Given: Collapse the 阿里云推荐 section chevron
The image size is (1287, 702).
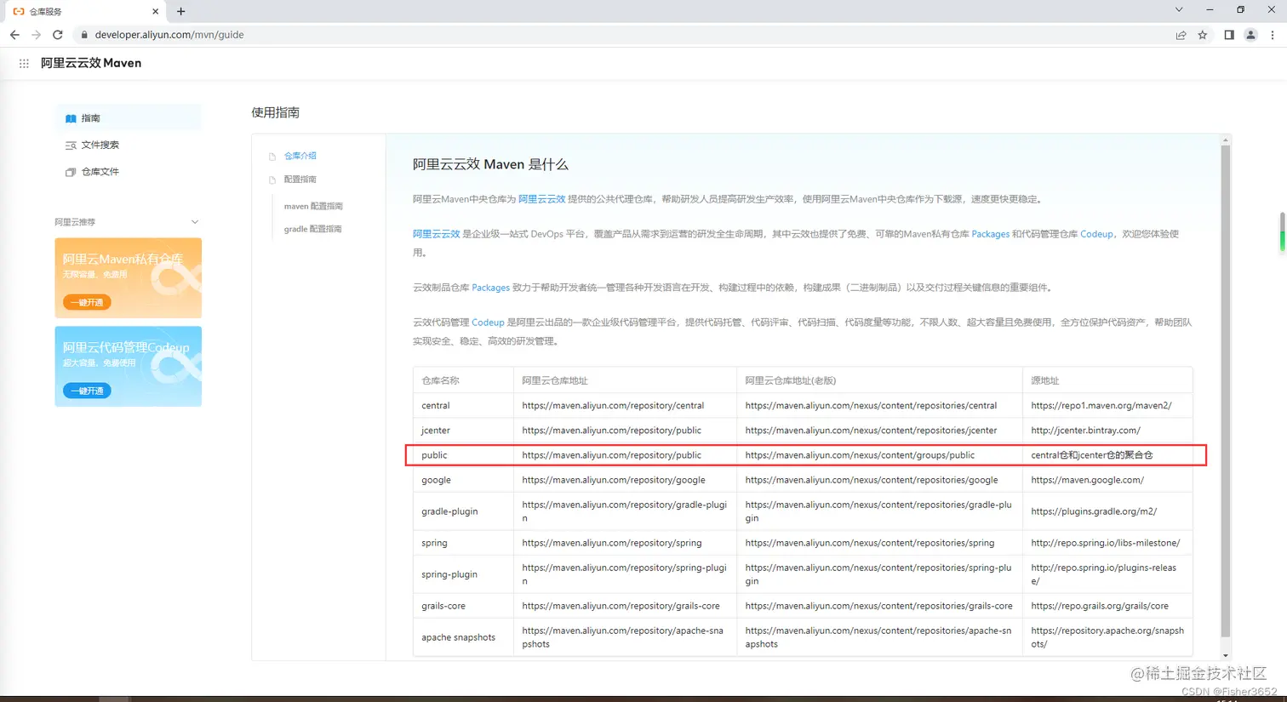Looking at the screenshot, I should click(195, 222).
